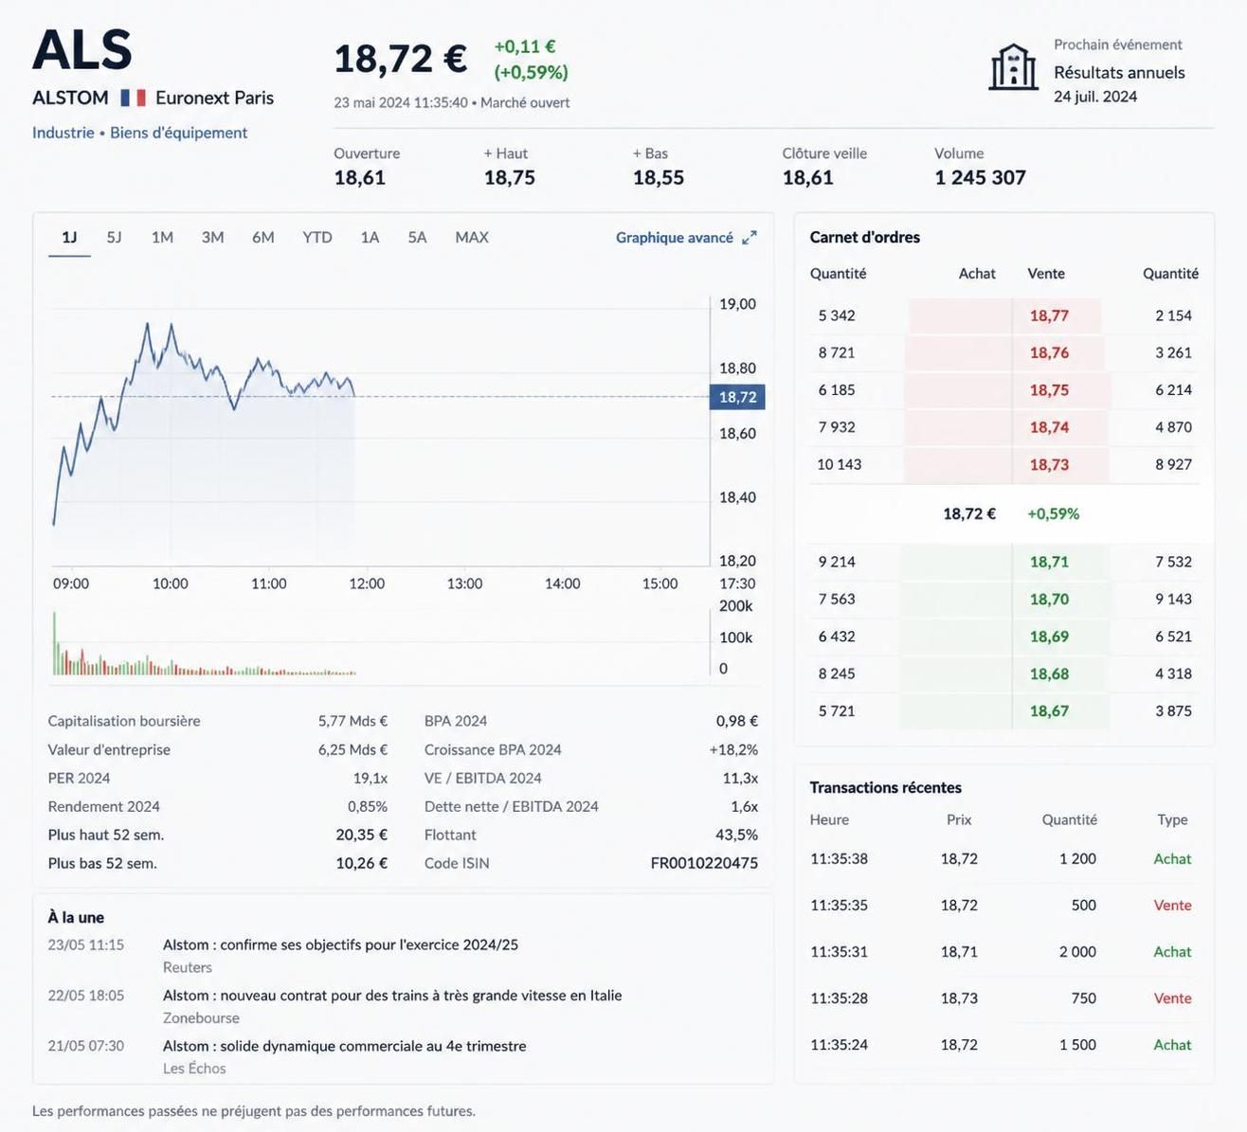Open the Biens d'équipement link
Screen dimensions: 1247x1132
[x=178, y=133]
